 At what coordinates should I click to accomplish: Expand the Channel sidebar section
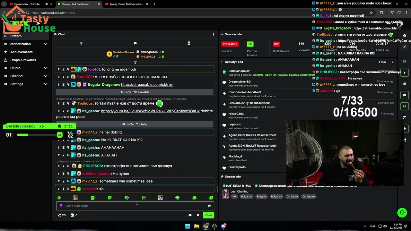point(46,76)
